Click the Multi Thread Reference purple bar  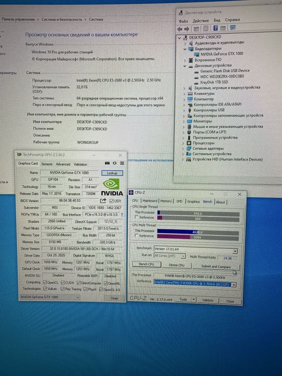pos(174,237)
